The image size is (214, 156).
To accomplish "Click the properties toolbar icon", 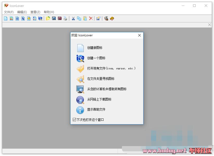I will [98, 18].
